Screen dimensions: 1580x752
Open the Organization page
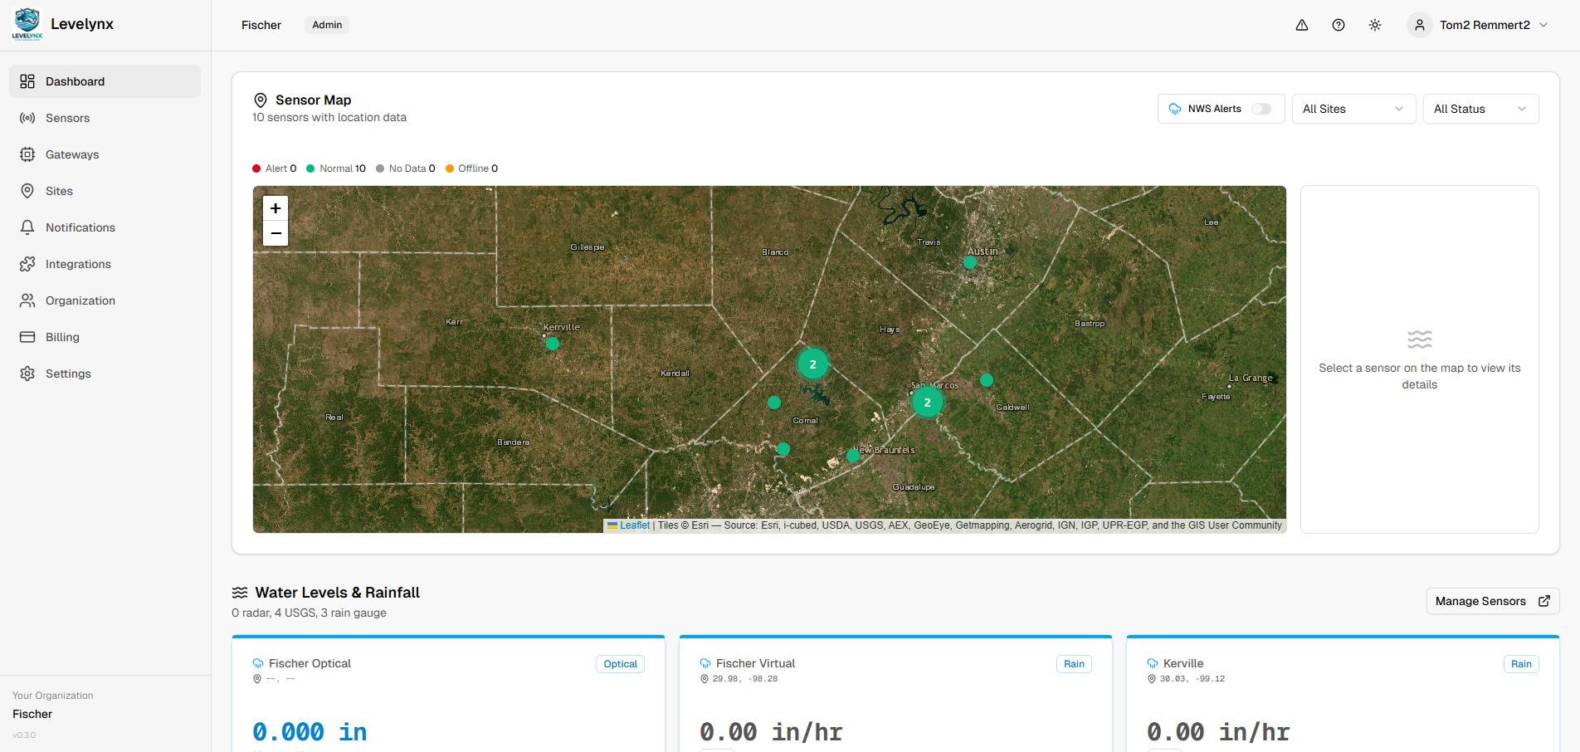(105, 300)
